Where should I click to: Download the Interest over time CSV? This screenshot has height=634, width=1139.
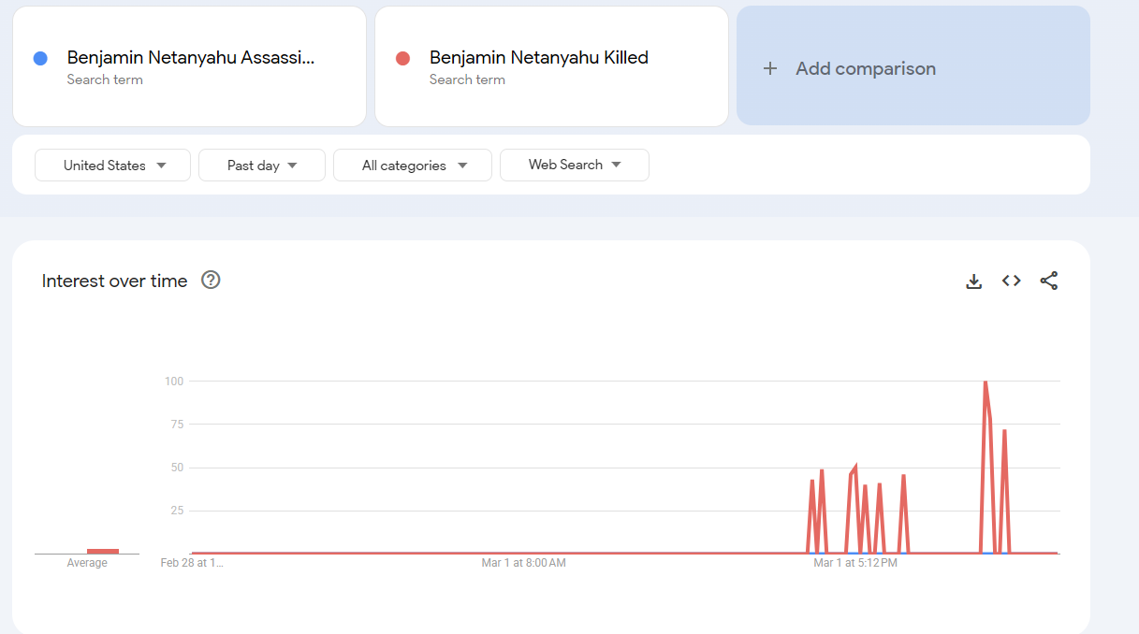(x=973, y=281)
